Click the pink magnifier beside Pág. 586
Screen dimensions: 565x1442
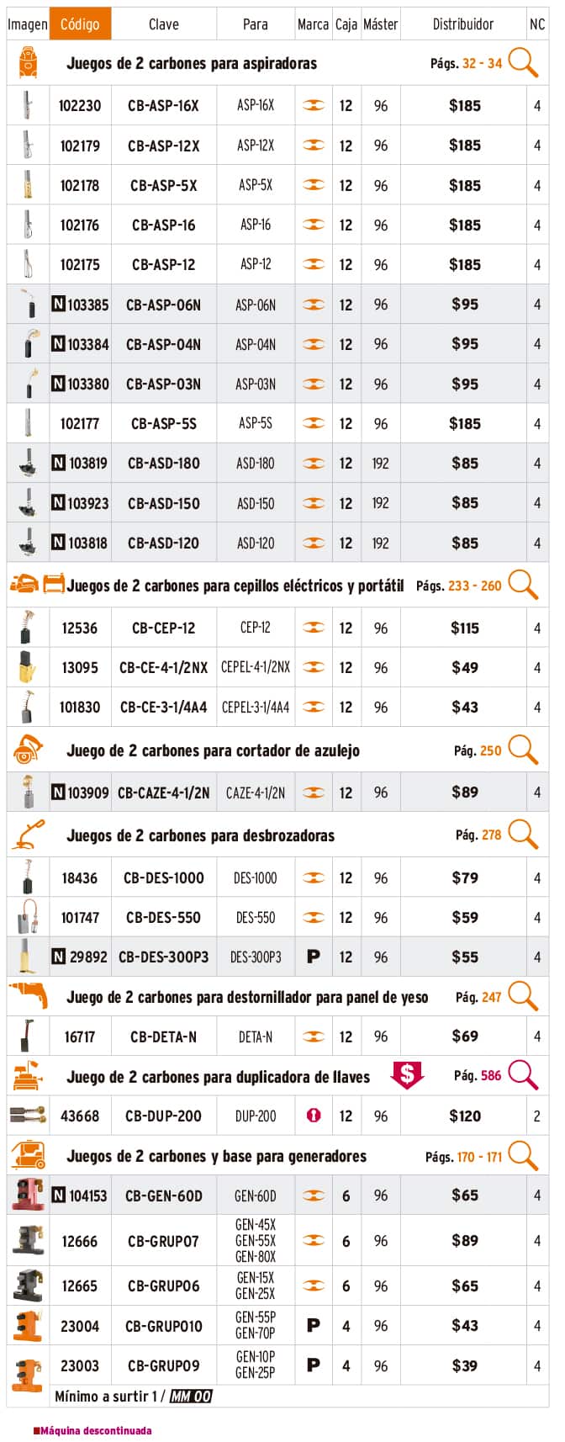(x=524, y=1074)
